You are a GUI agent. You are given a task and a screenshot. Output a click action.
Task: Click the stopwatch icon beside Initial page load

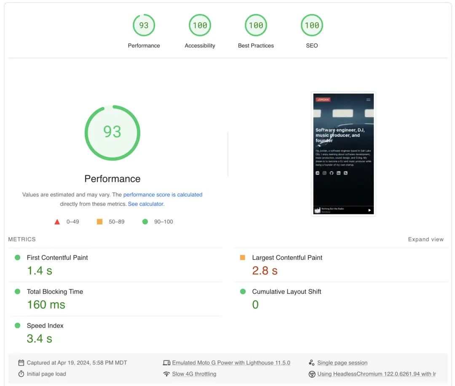pos(21,374)
